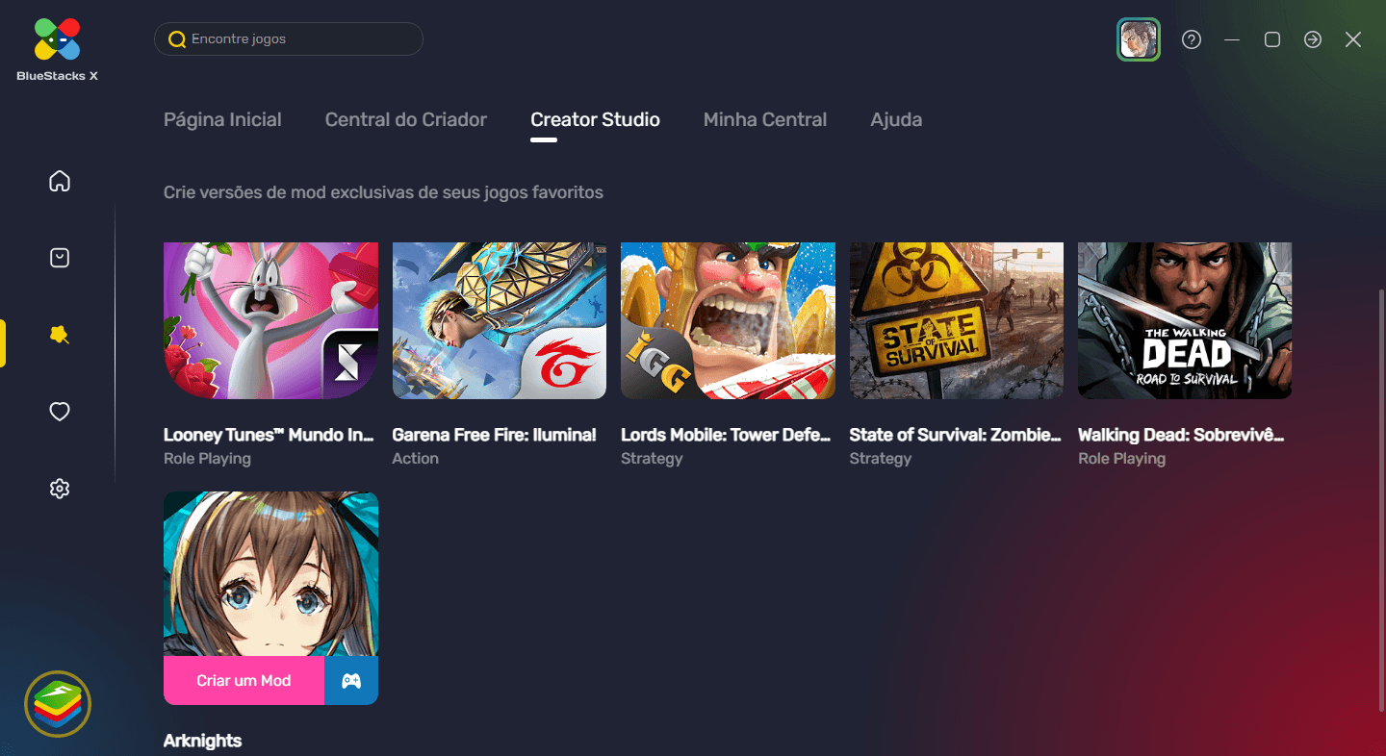The width and height of the screenshot is (1386, 756).
Task: Open the Home sidebar icon
Action: [60, 181]
